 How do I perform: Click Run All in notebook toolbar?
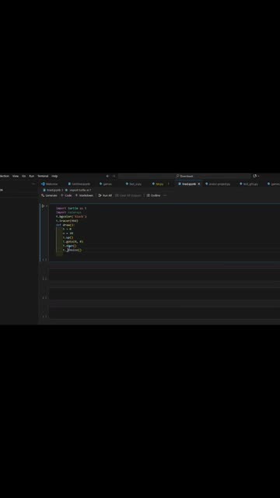click(x=105, y=195)
